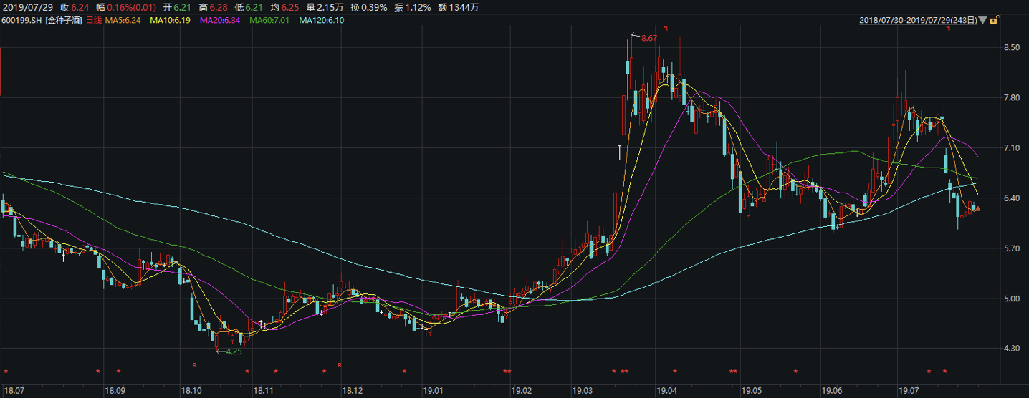Click the 日线 period label

(x=93, y=21)
